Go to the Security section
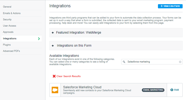This screenshot has width=186, height=100. pos(7,20)
